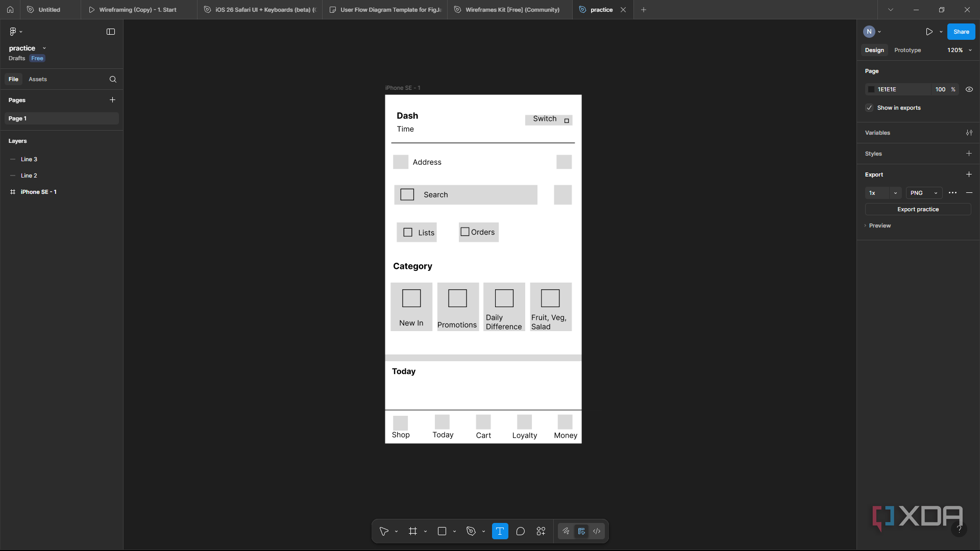
Task: Add a new page
Action: [x=112, y=100]
